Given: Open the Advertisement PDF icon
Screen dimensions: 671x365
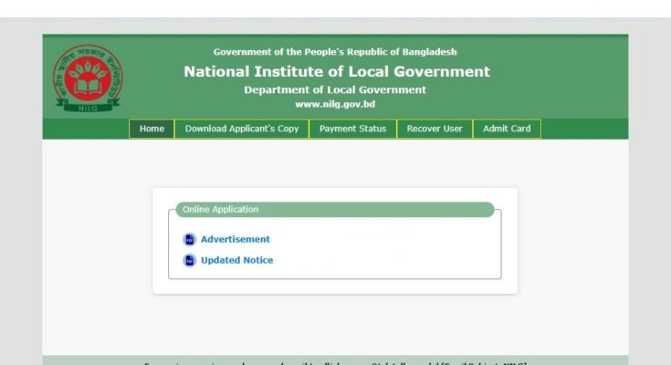Looking at the screenshot, I should [x=189, y=240].
